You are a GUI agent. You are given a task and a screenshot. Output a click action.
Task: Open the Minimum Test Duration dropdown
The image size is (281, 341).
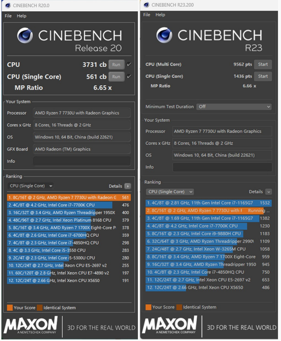tap(234, 107)
